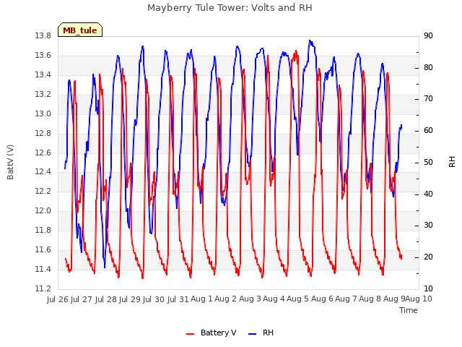Viewport: 462px width, 347px height.
Task: Click the 30 RH tick label
Action: (428, 226)
